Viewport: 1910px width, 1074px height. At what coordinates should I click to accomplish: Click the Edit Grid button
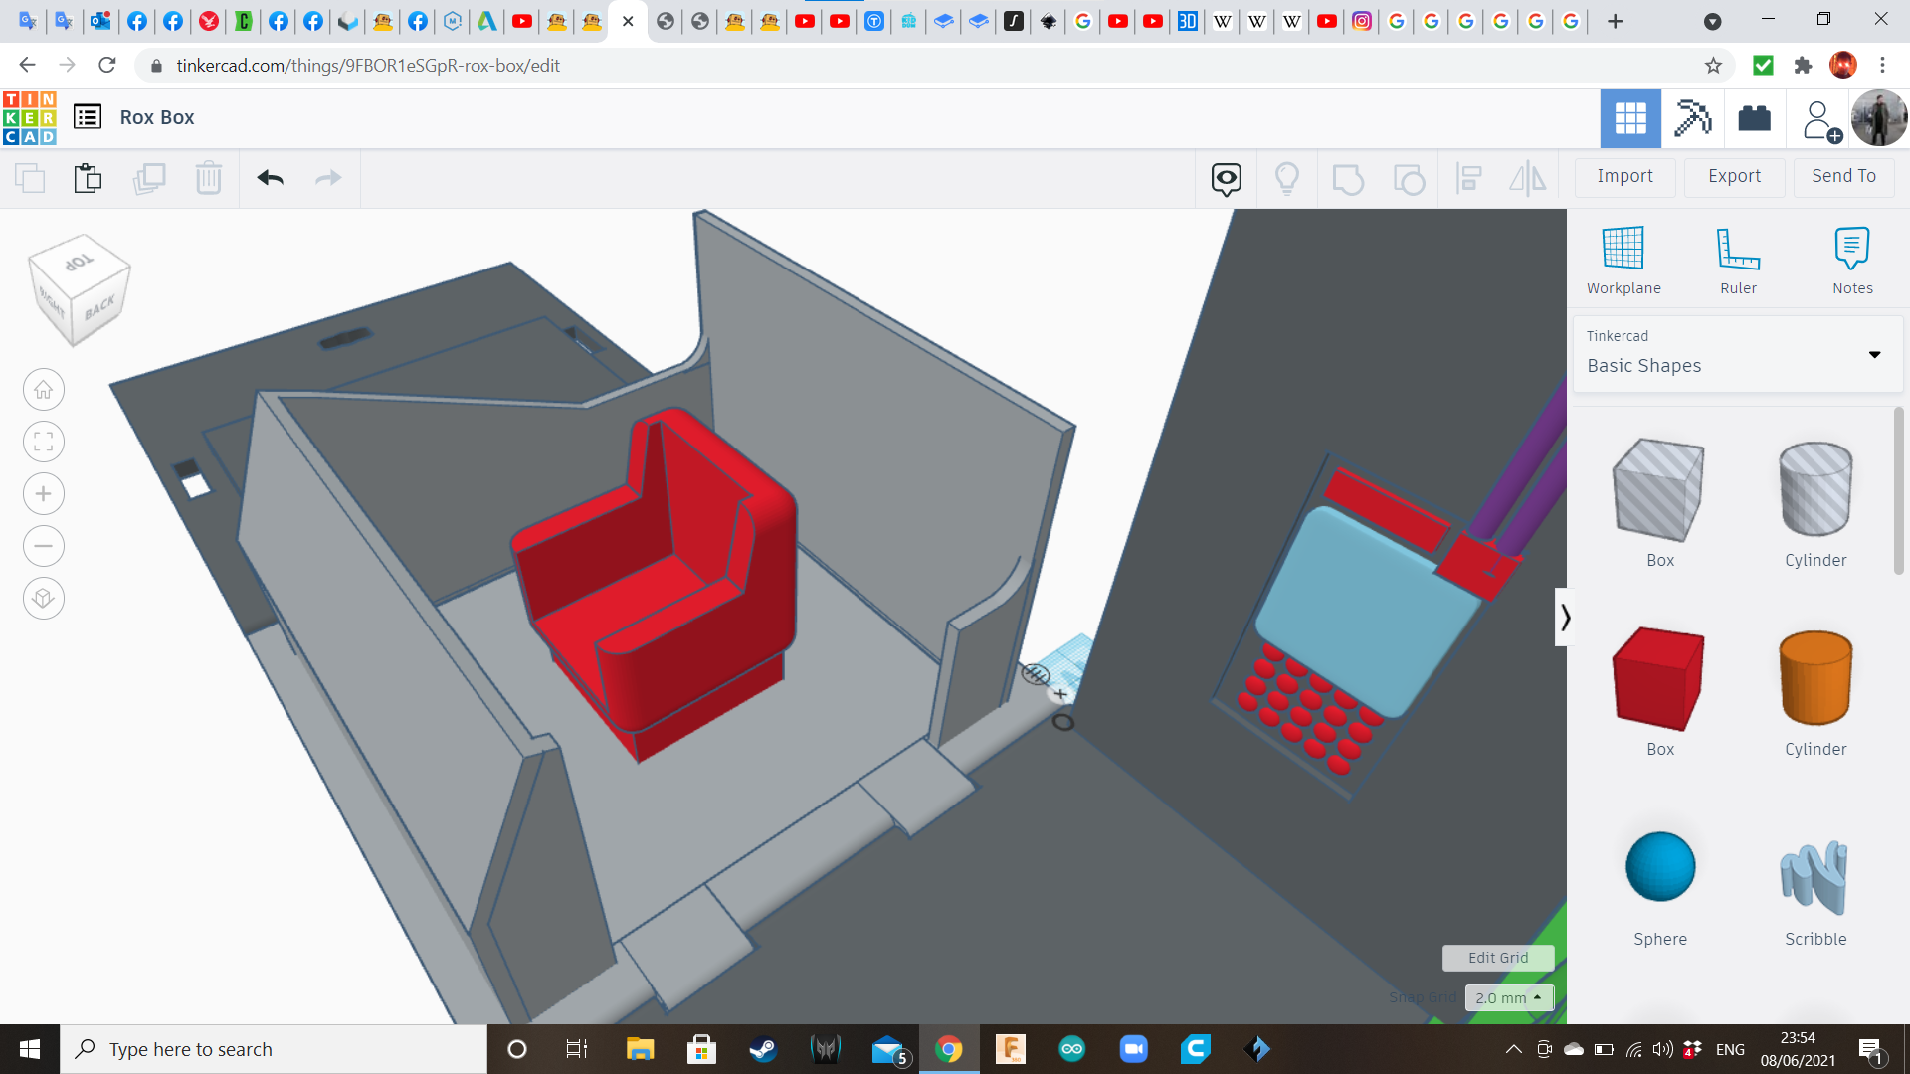tap(1497, 958)
